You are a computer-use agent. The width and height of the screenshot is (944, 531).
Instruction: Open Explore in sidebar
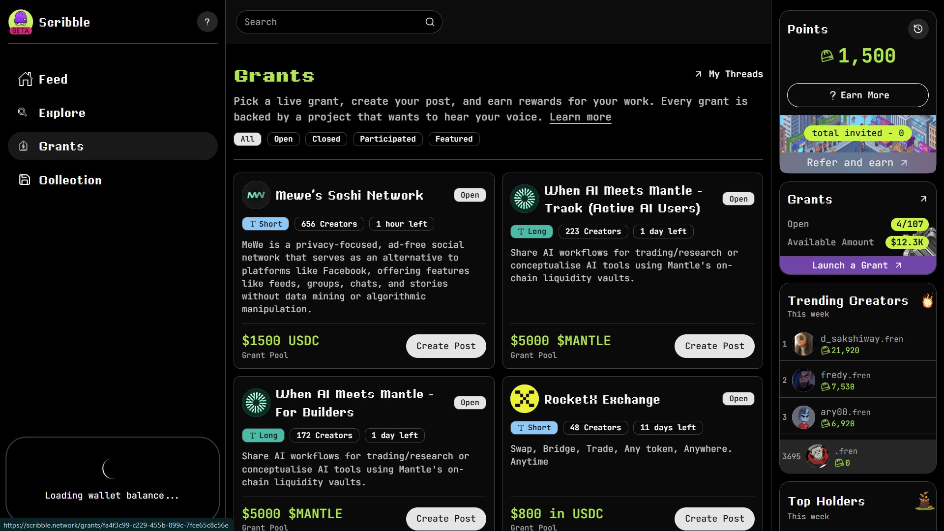pyautogui.click(x=62, y=113)
